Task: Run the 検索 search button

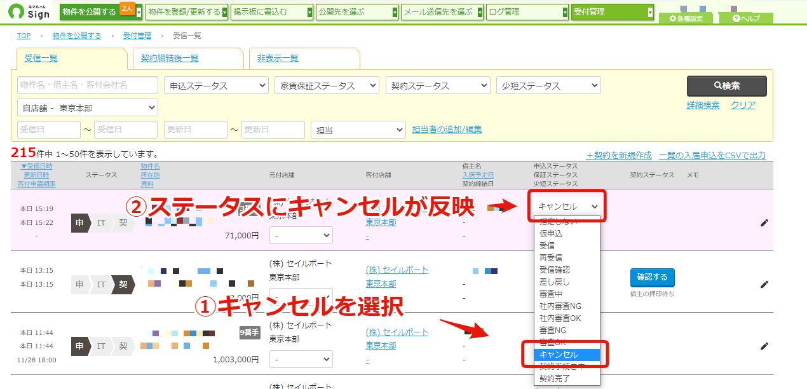Action: pyautogui.click(x=726, y=86)
